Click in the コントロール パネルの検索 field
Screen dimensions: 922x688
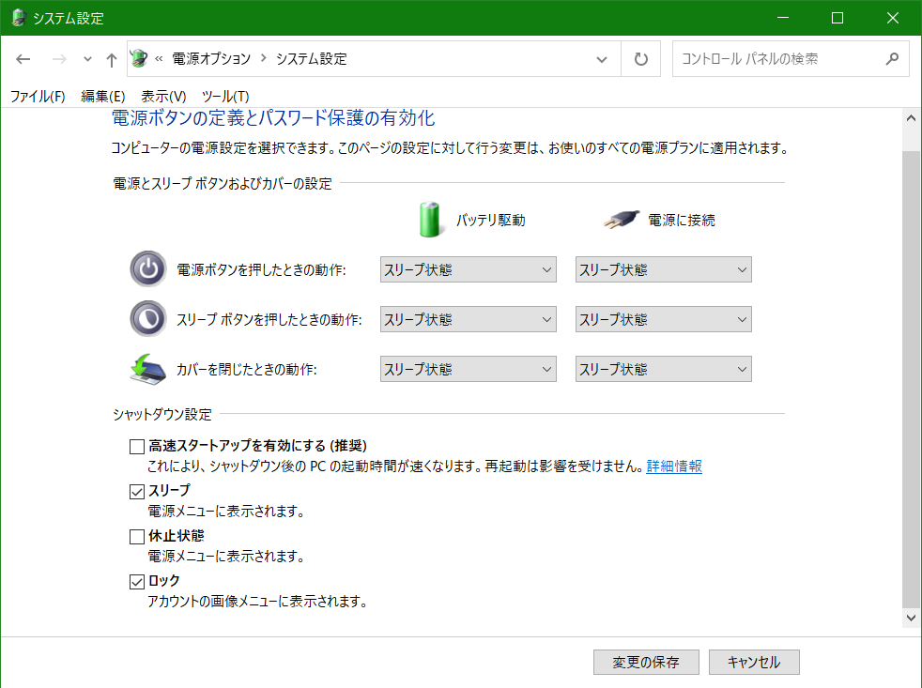[x=779, y=59]
